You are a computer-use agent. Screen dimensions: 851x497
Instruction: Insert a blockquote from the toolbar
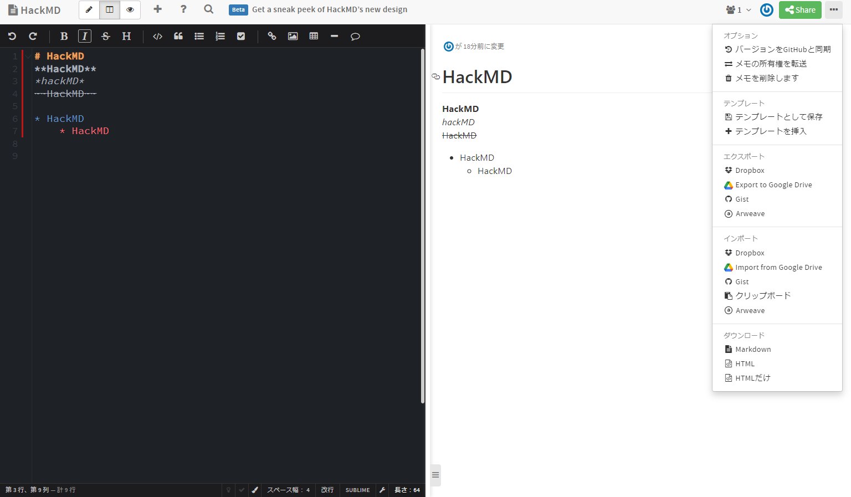pyautogui.click(x=178, y=36)
